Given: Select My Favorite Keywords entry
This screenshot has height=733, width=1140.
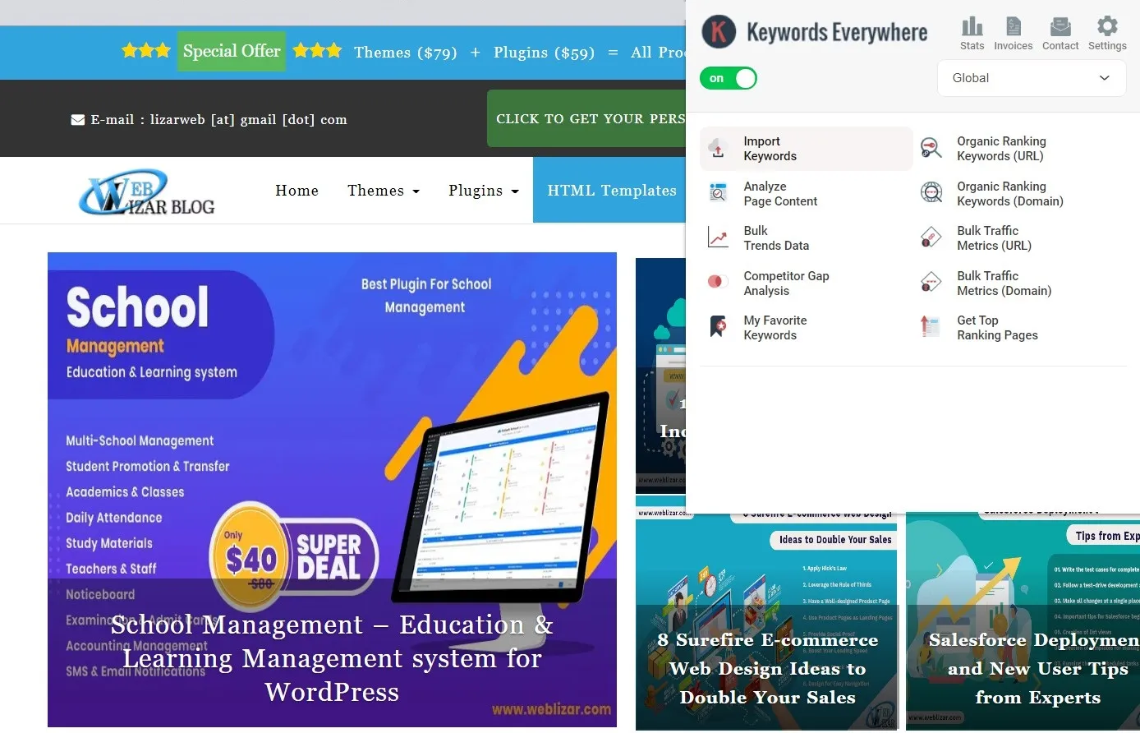Looking at the screenshot, I should (775, 328).
